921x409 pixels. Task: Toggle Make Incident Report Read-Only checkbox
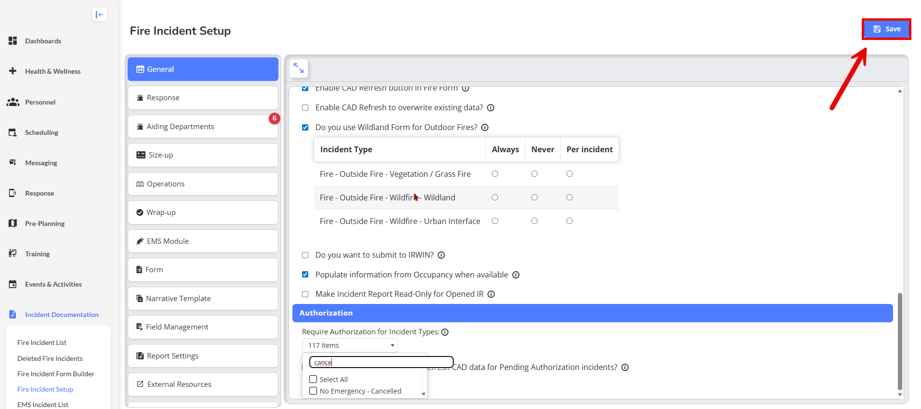(x=305, y=294)
